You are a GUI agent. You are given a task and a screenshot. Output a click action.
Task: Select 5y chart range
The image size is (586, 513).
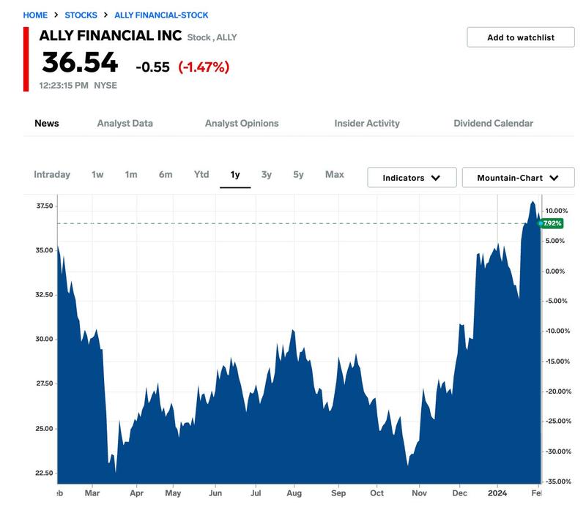pyautogui.click(x=298, y=174)
